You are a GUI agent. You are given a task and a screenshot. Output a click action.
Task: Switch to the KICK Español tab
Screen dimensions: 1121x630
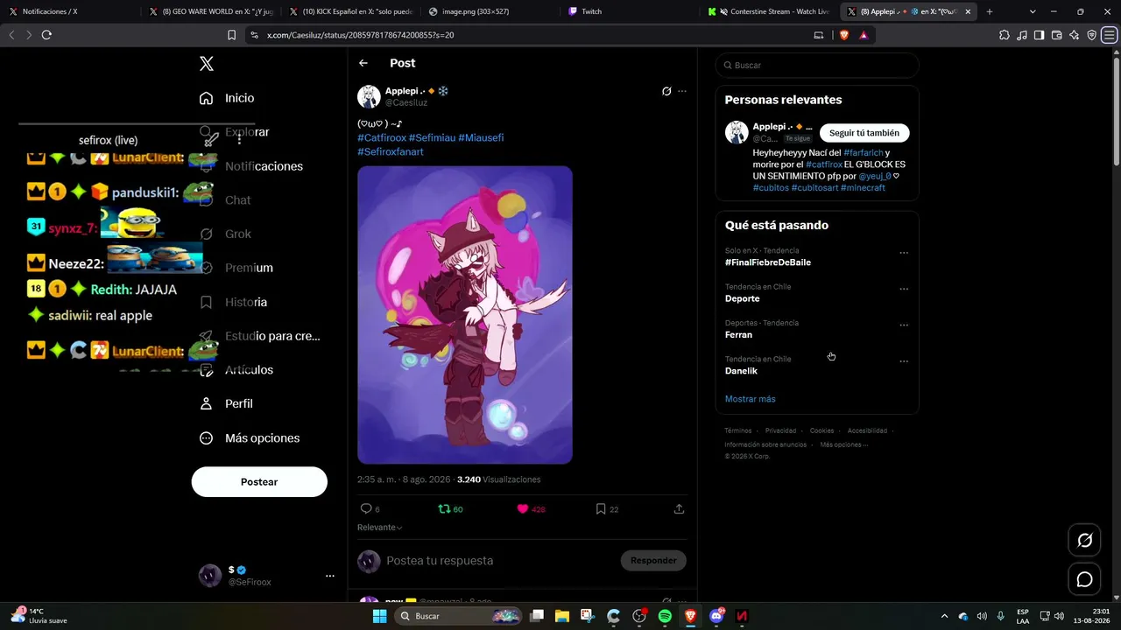350,11
